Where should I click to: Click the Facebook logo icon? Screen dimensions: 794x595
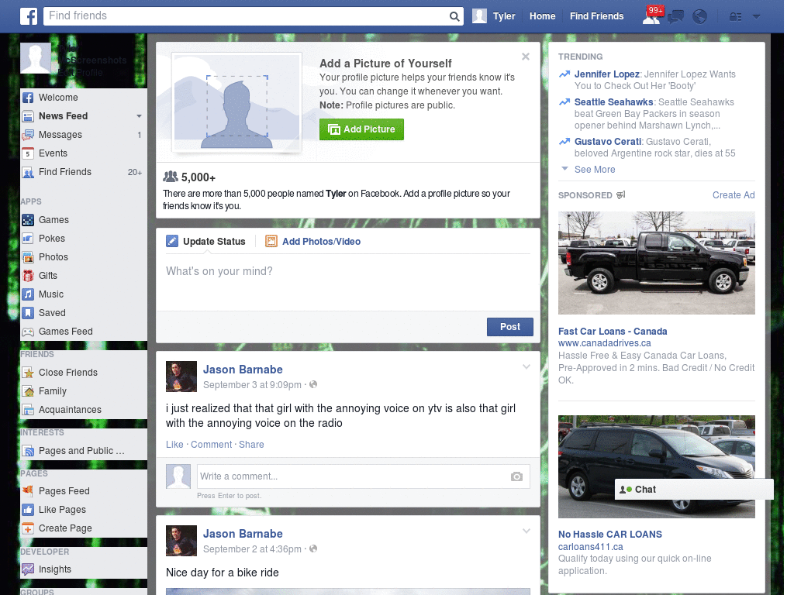pos(29,16)
